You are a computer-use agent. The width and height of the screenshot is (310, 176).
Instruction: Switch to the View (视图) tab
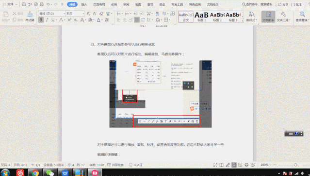(x=138, y=4)
